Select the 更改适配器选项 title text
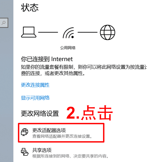Viewport: 147px width, 162px height. [49, 130]
